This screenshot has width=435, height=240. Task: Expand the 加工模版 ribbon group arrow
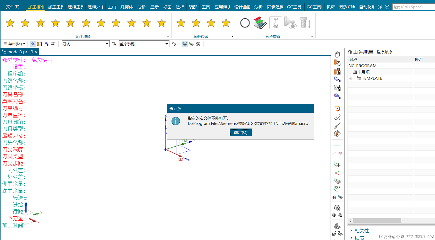coord(168,36)
